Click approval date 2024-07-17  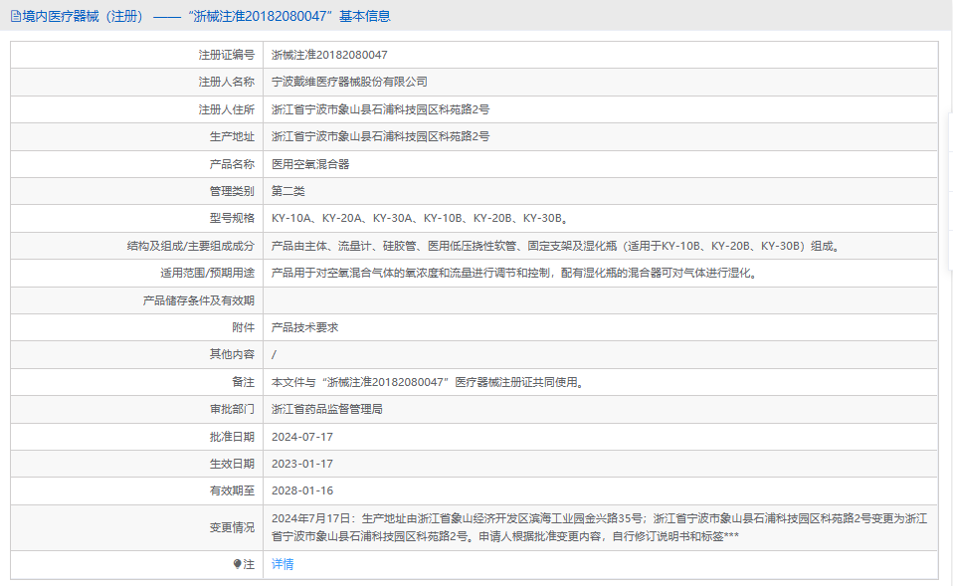[x=302, y=437]
